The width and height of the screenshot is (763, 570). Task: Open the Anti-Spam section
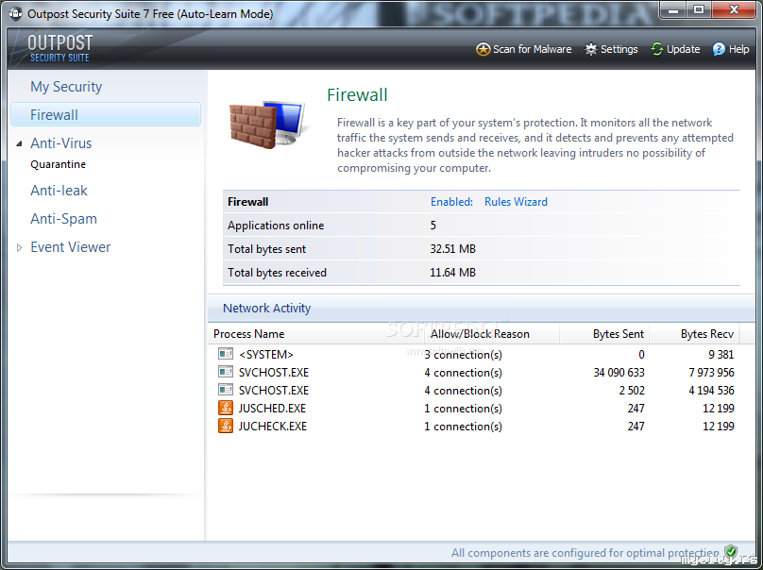[64, 219]
